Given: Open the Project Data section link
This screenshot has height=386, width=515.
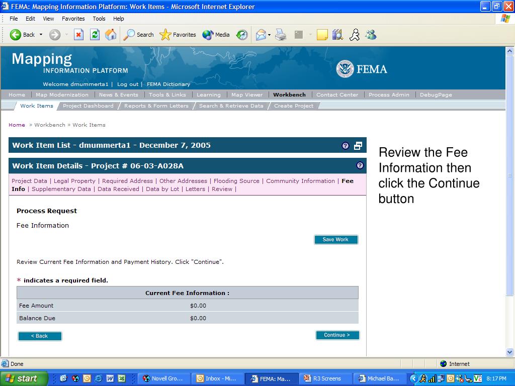Looking at the screenshot, I should click(x=29, y=181).
